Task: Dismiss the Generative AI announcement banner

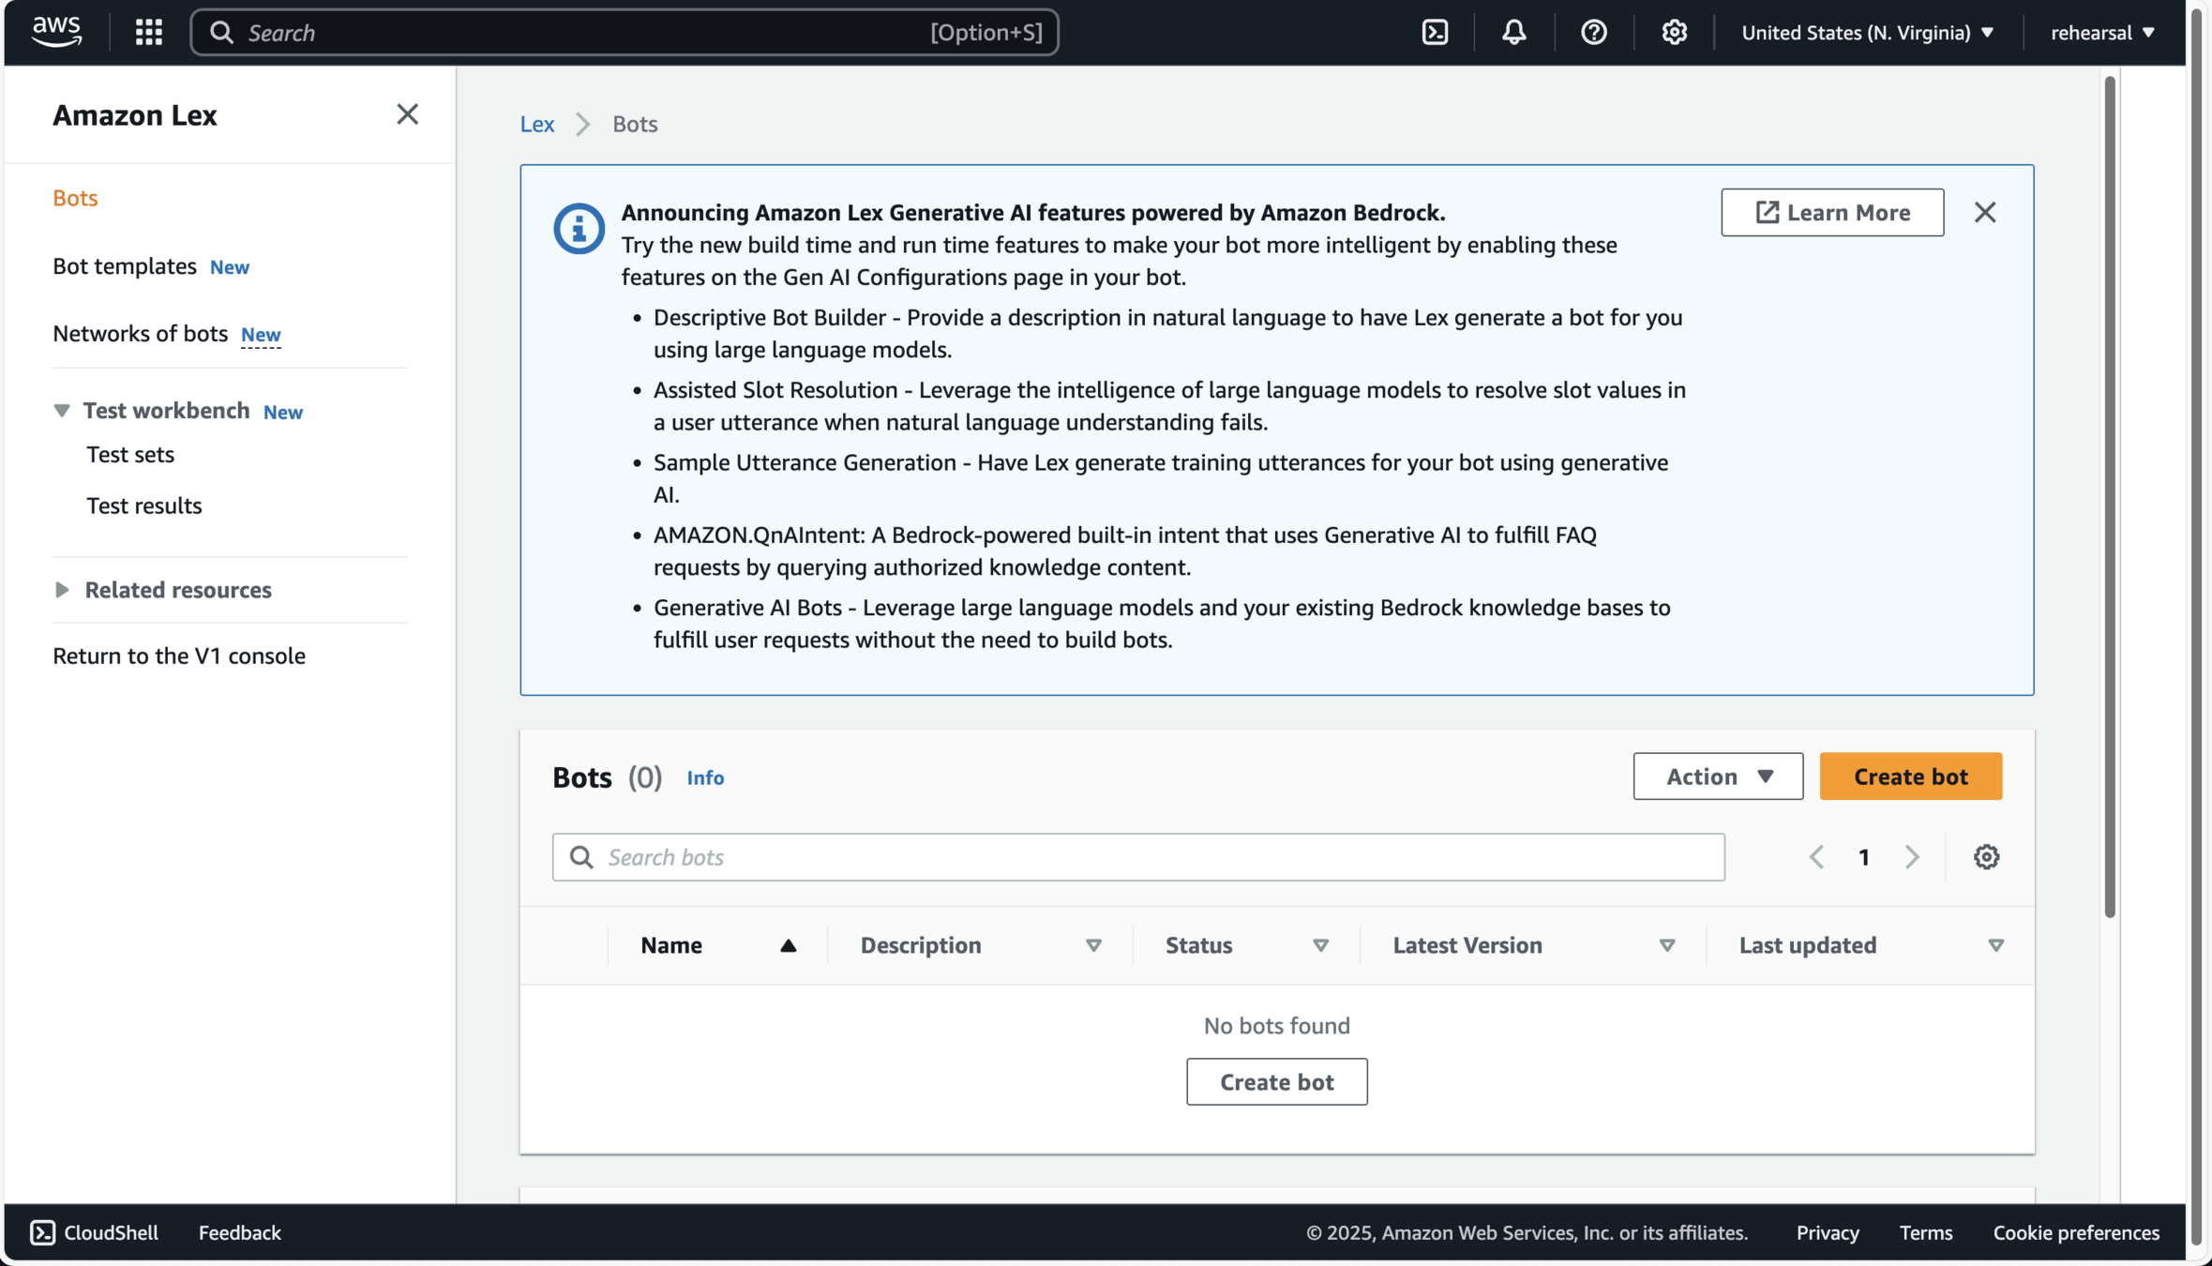Action: tap(1984, 212)
